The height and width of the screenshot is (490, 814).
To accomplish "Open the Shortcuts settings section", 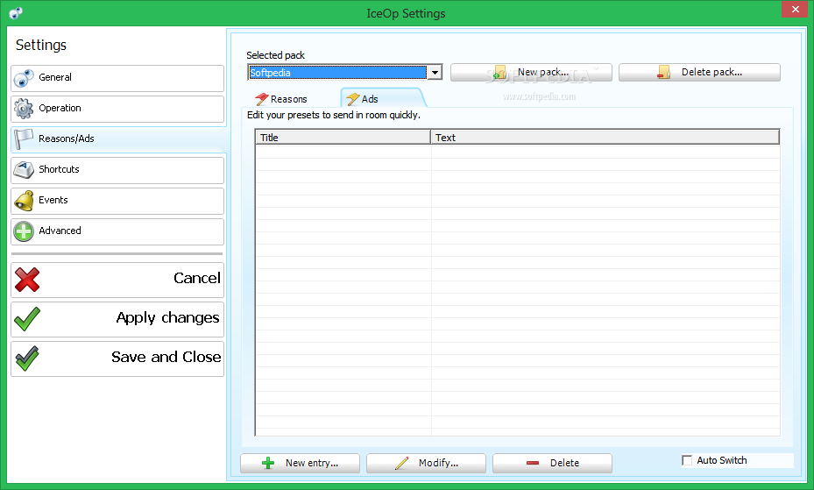I will tap(117, 170).
